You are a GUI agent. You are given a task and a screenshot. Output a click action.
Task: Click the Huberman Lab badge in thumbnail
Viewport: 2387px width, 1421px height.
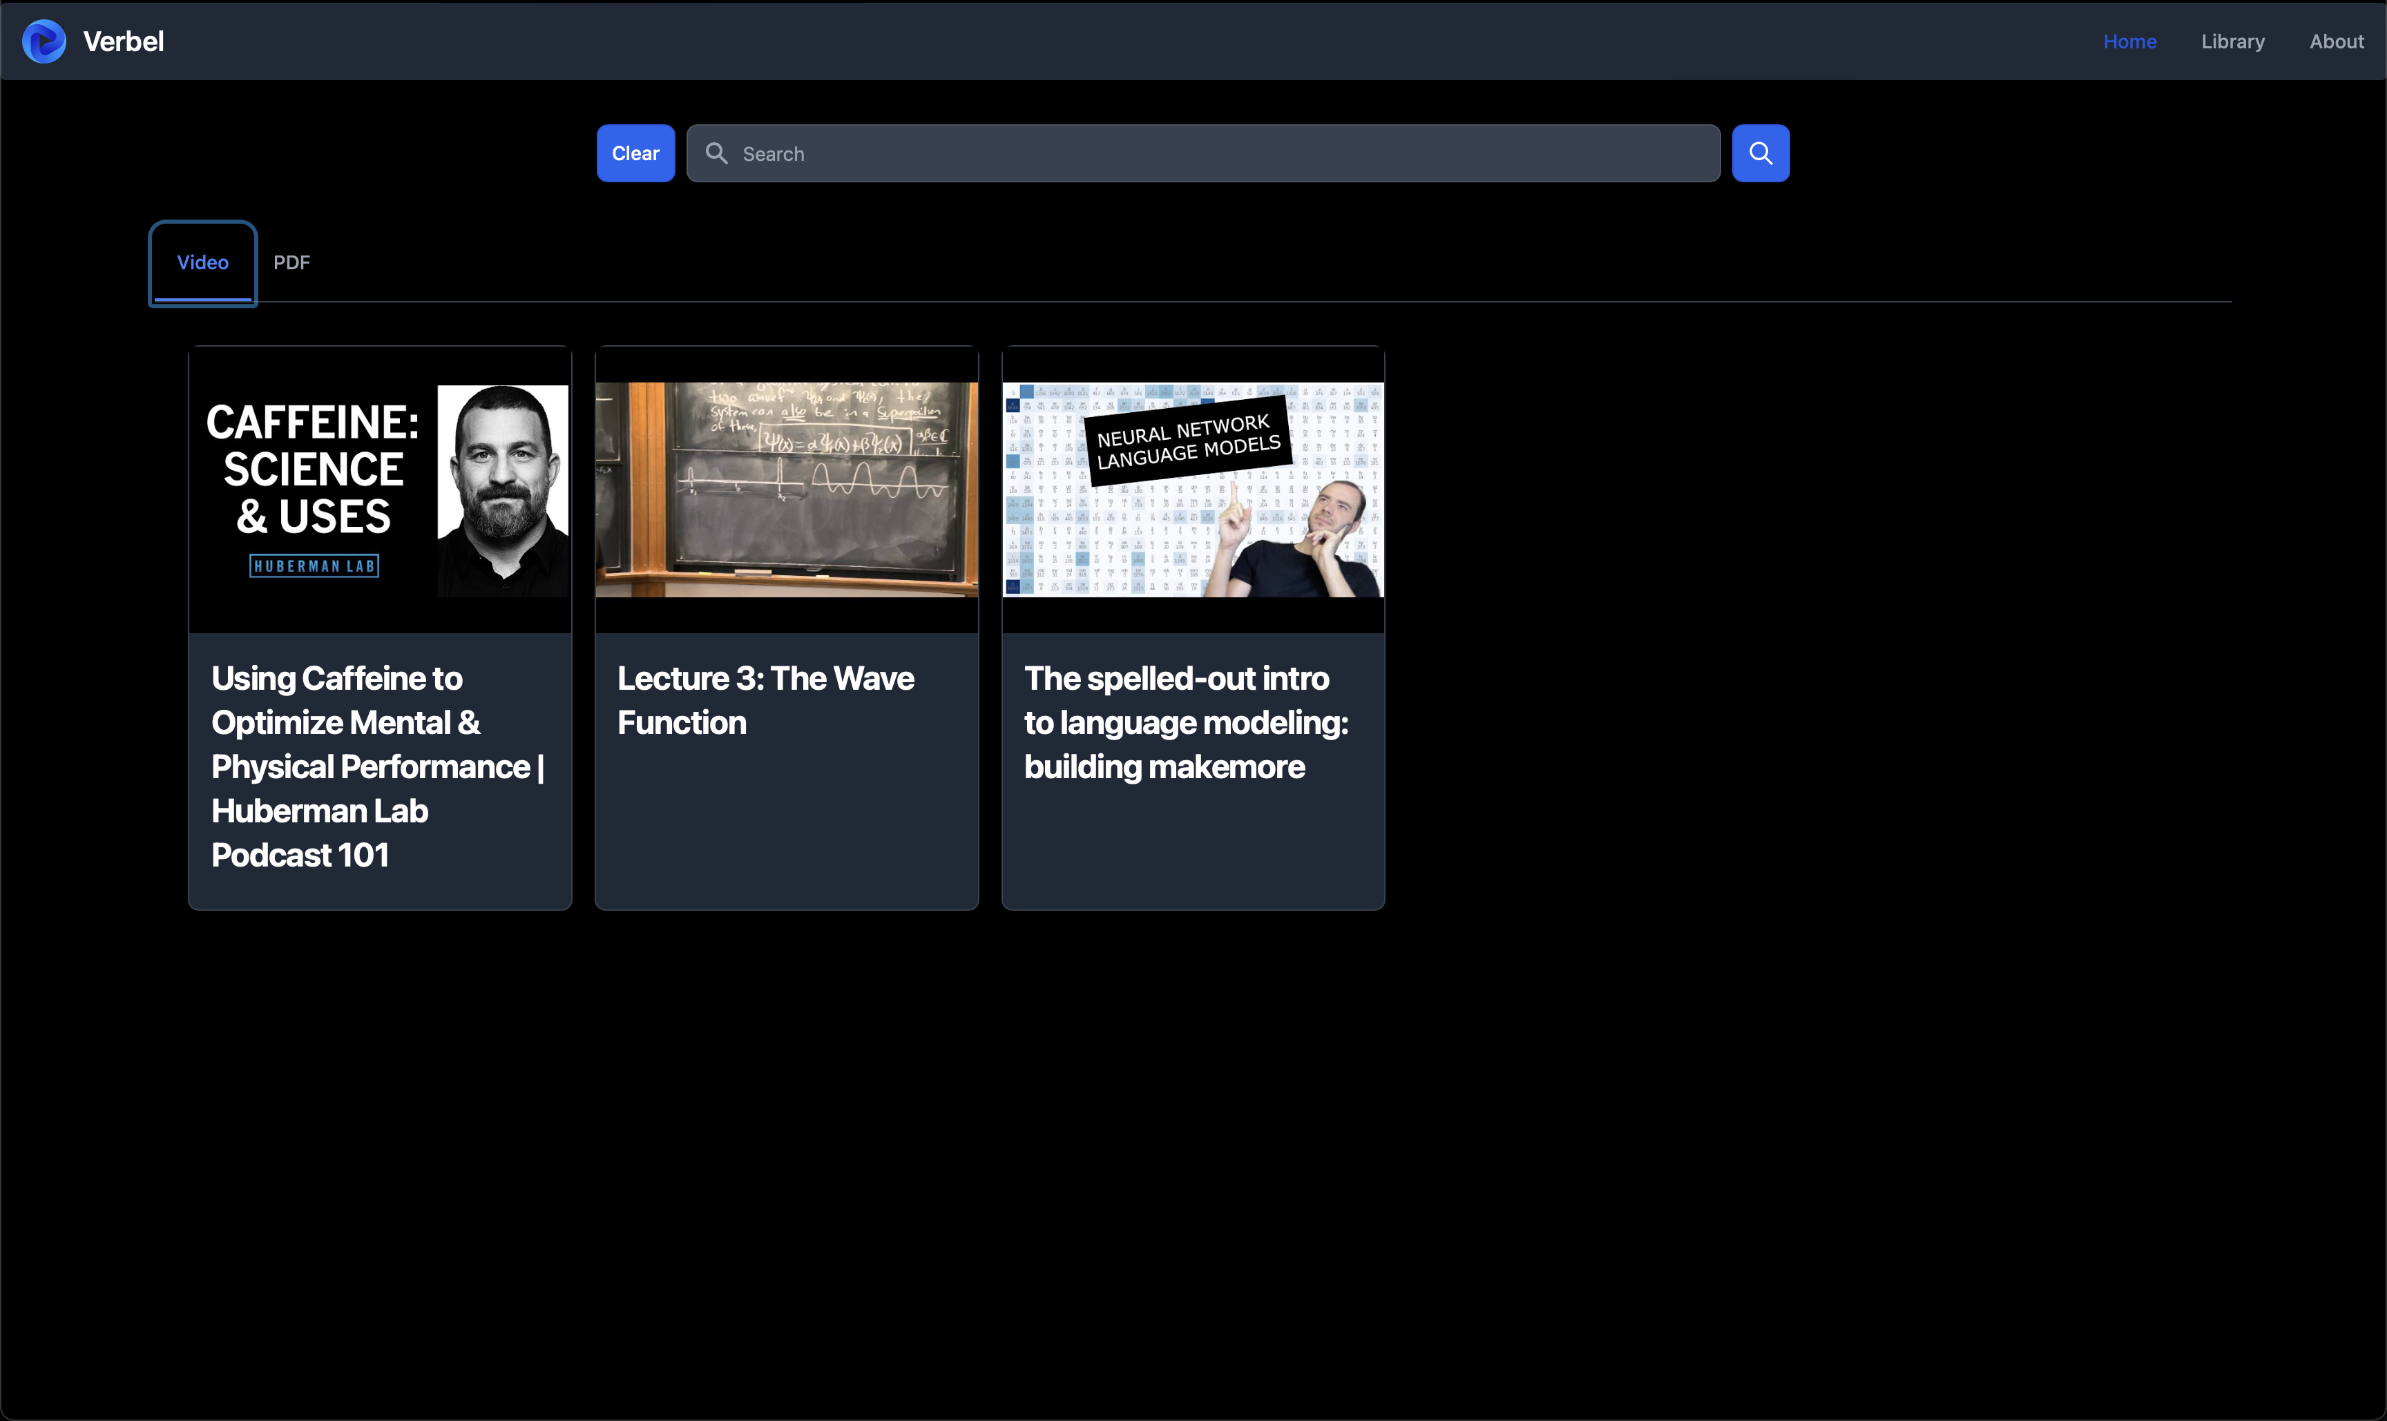click(313, 566)
